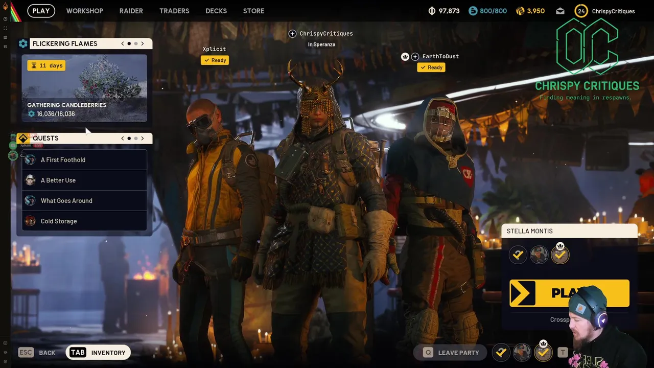Viewport: 654px width, 368px height.
Task: Open the WORKSHOP tab
Action: point(85,11)
